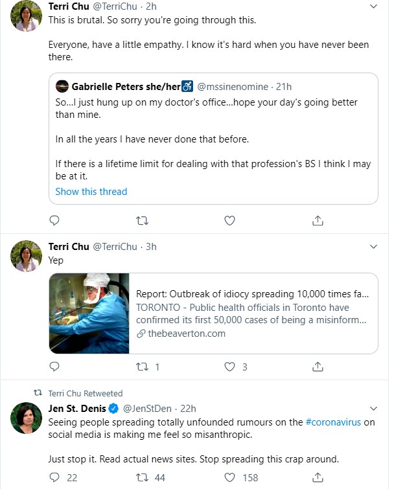Open Jen St. Denis profile picture
Screen dimensions: 394x489
pyautogui.click(x=26, y=418)
